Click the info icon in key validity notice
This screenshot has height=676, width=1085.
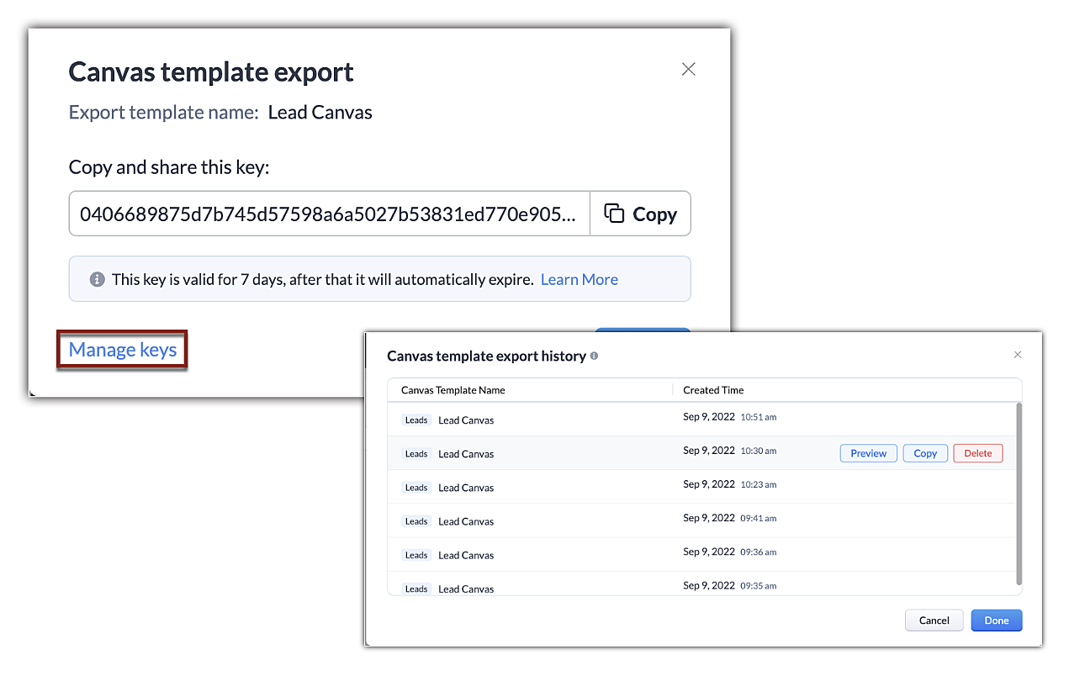pyautogui.click(x=97, y=279)
